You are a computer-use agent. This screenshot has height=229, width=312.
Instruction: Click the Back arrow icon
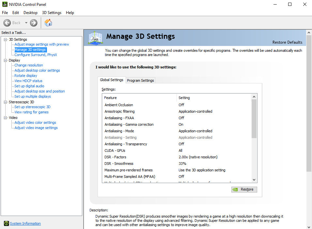click(7, 23)
